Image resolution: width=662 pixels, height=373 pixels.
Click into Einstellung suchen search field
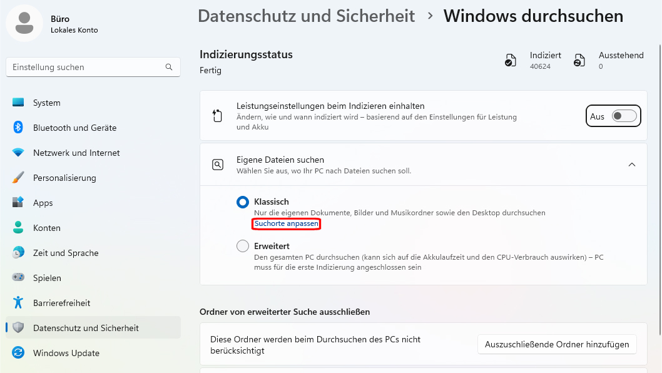[x=93, y=67]
